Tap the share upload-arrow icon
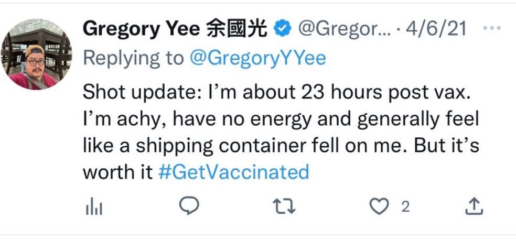 click(474, 207)
